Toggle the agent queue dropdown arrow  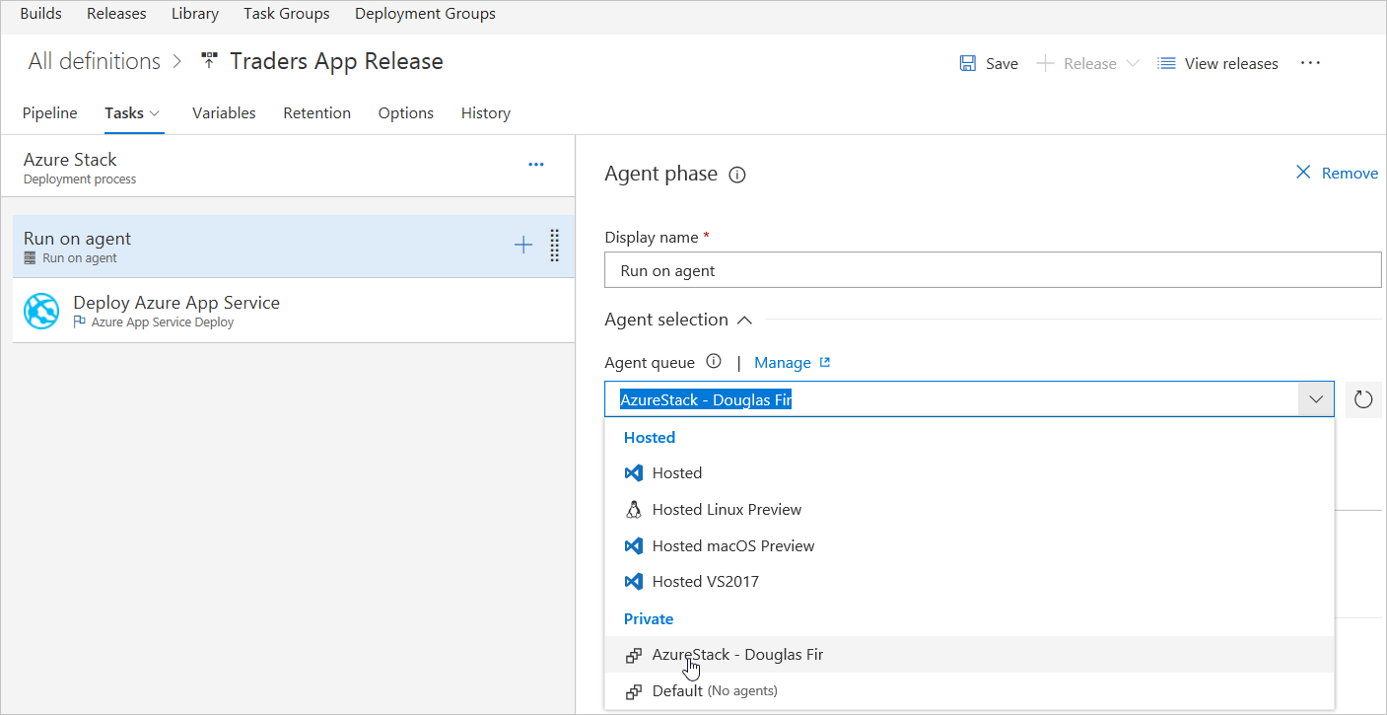1316,399
